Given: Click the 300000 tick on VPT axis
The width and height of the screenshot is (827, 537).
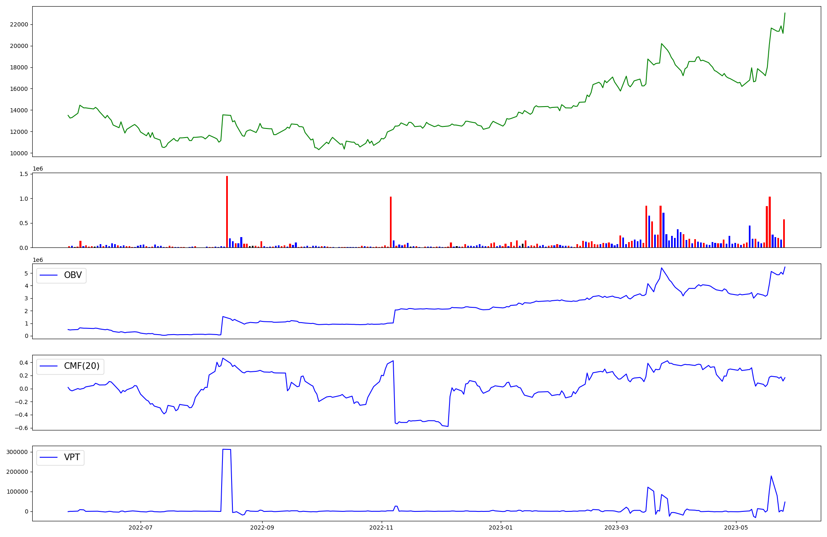Looking at the screenshot, I should click(x=17, y=452).
